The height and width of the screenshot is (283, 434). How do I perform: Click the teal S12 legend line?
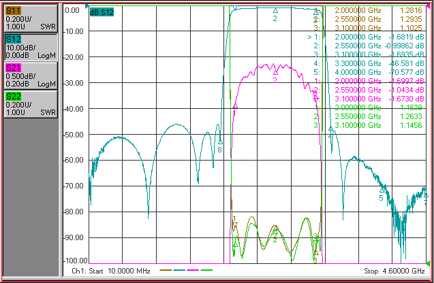179,270
